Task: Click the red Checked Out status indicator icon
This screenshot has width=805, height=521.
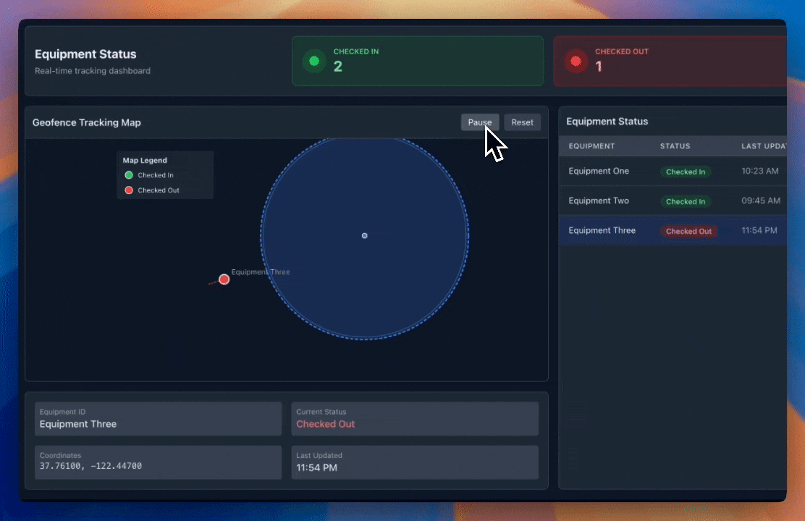Action: coord(576,62)
